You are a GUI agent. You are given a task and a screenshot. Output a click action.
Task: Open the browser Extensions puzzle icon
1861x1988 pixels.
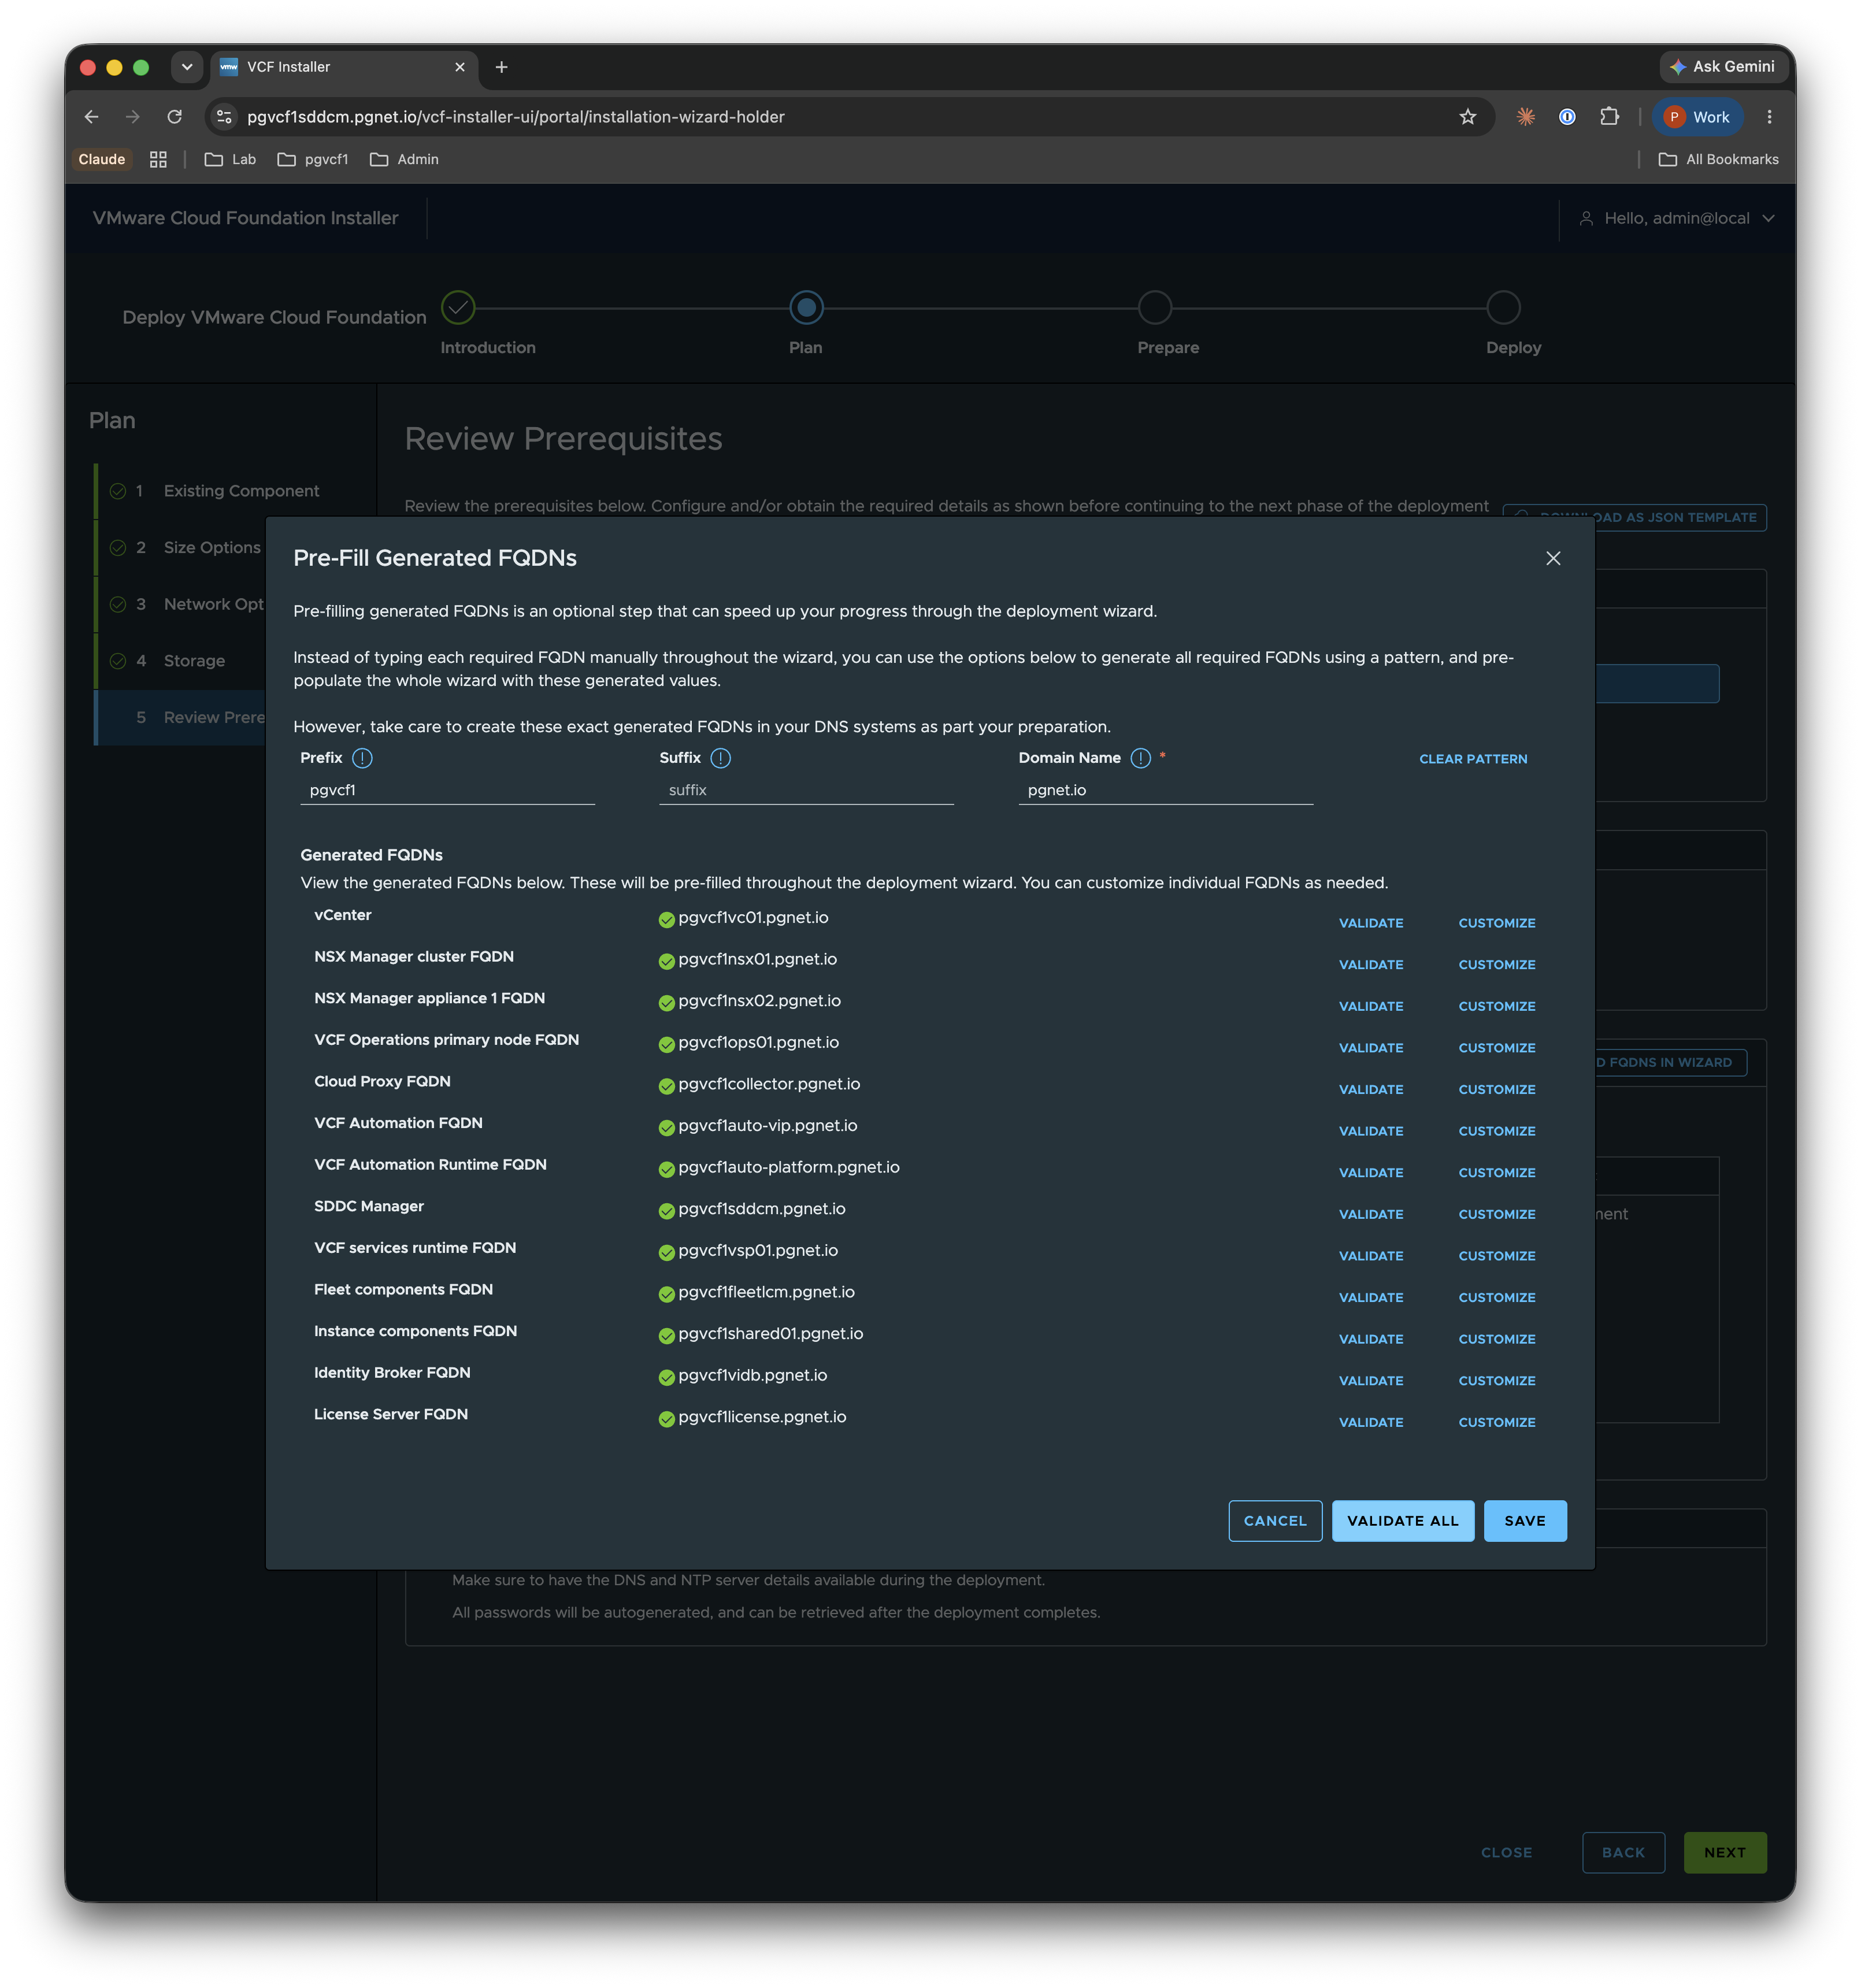tap(1609, 117)
